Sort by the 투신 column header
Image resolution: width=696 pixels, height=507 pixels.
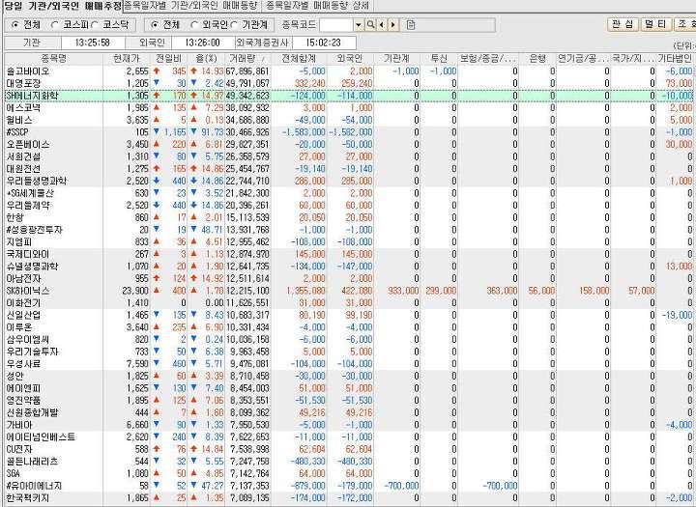click(439, 59)
